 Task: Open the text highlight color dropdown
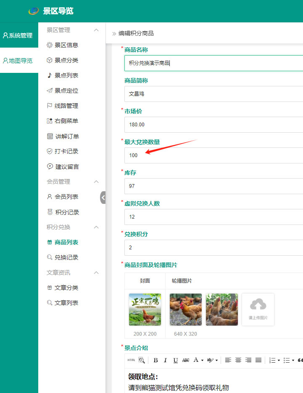tap(217, 361)
